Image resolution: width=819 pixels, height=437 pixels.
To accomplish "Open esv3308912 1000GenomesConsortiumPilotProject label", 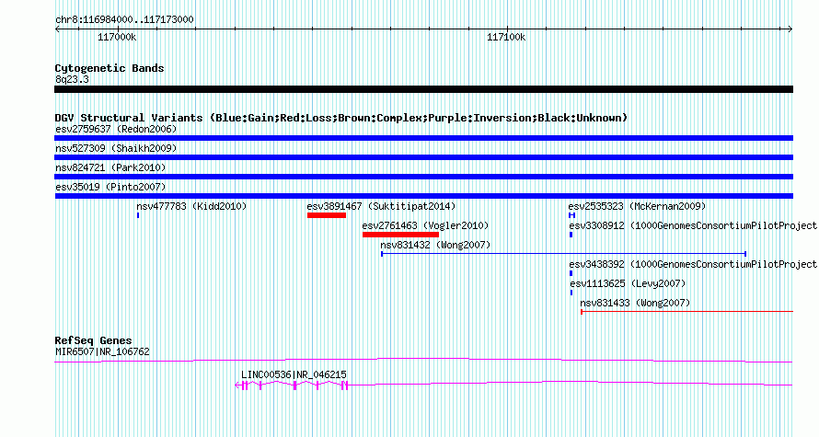I will tap(693, 225).
